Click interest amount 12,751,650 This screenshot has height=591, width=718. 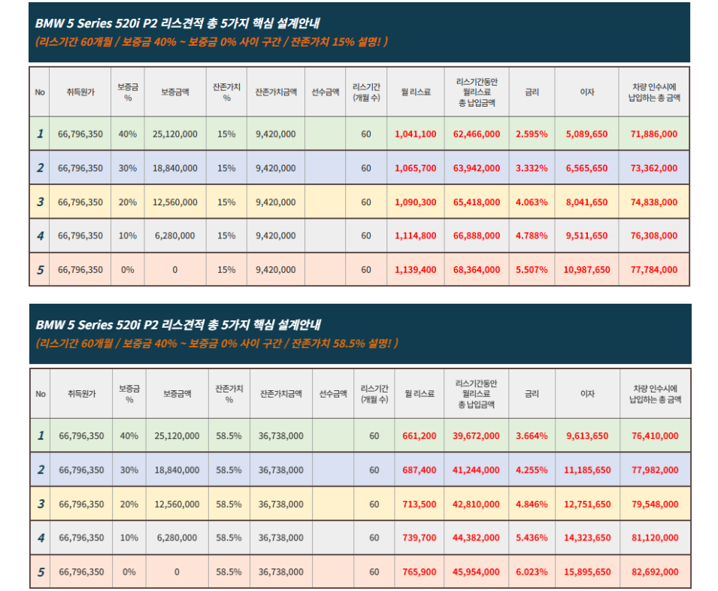coord(587,504)
